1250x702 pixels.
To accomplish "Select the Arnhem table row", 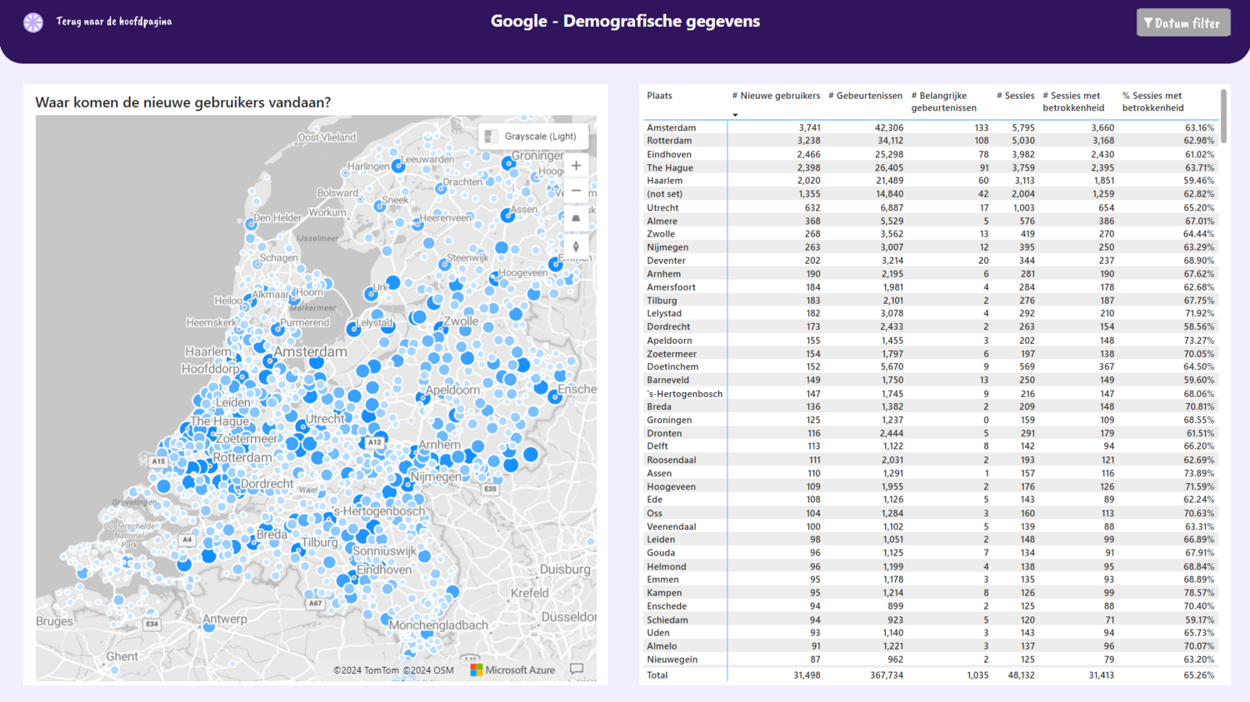I will [x=931, y=274].
